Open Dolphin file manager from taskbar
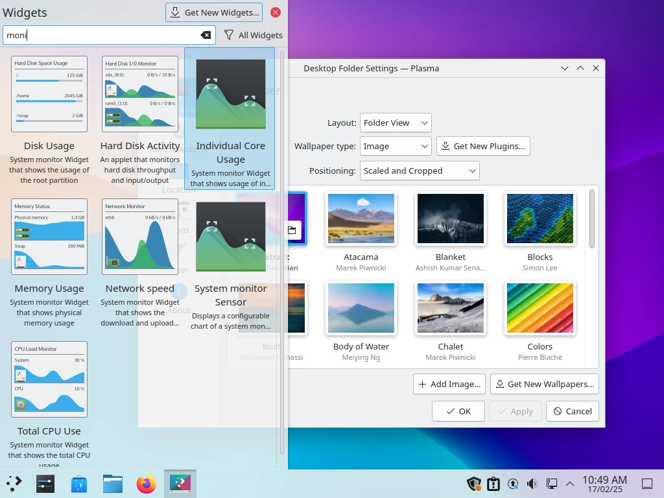Image resolution: width=664 pixels, height=498 pixels. (x=113, y=484)
